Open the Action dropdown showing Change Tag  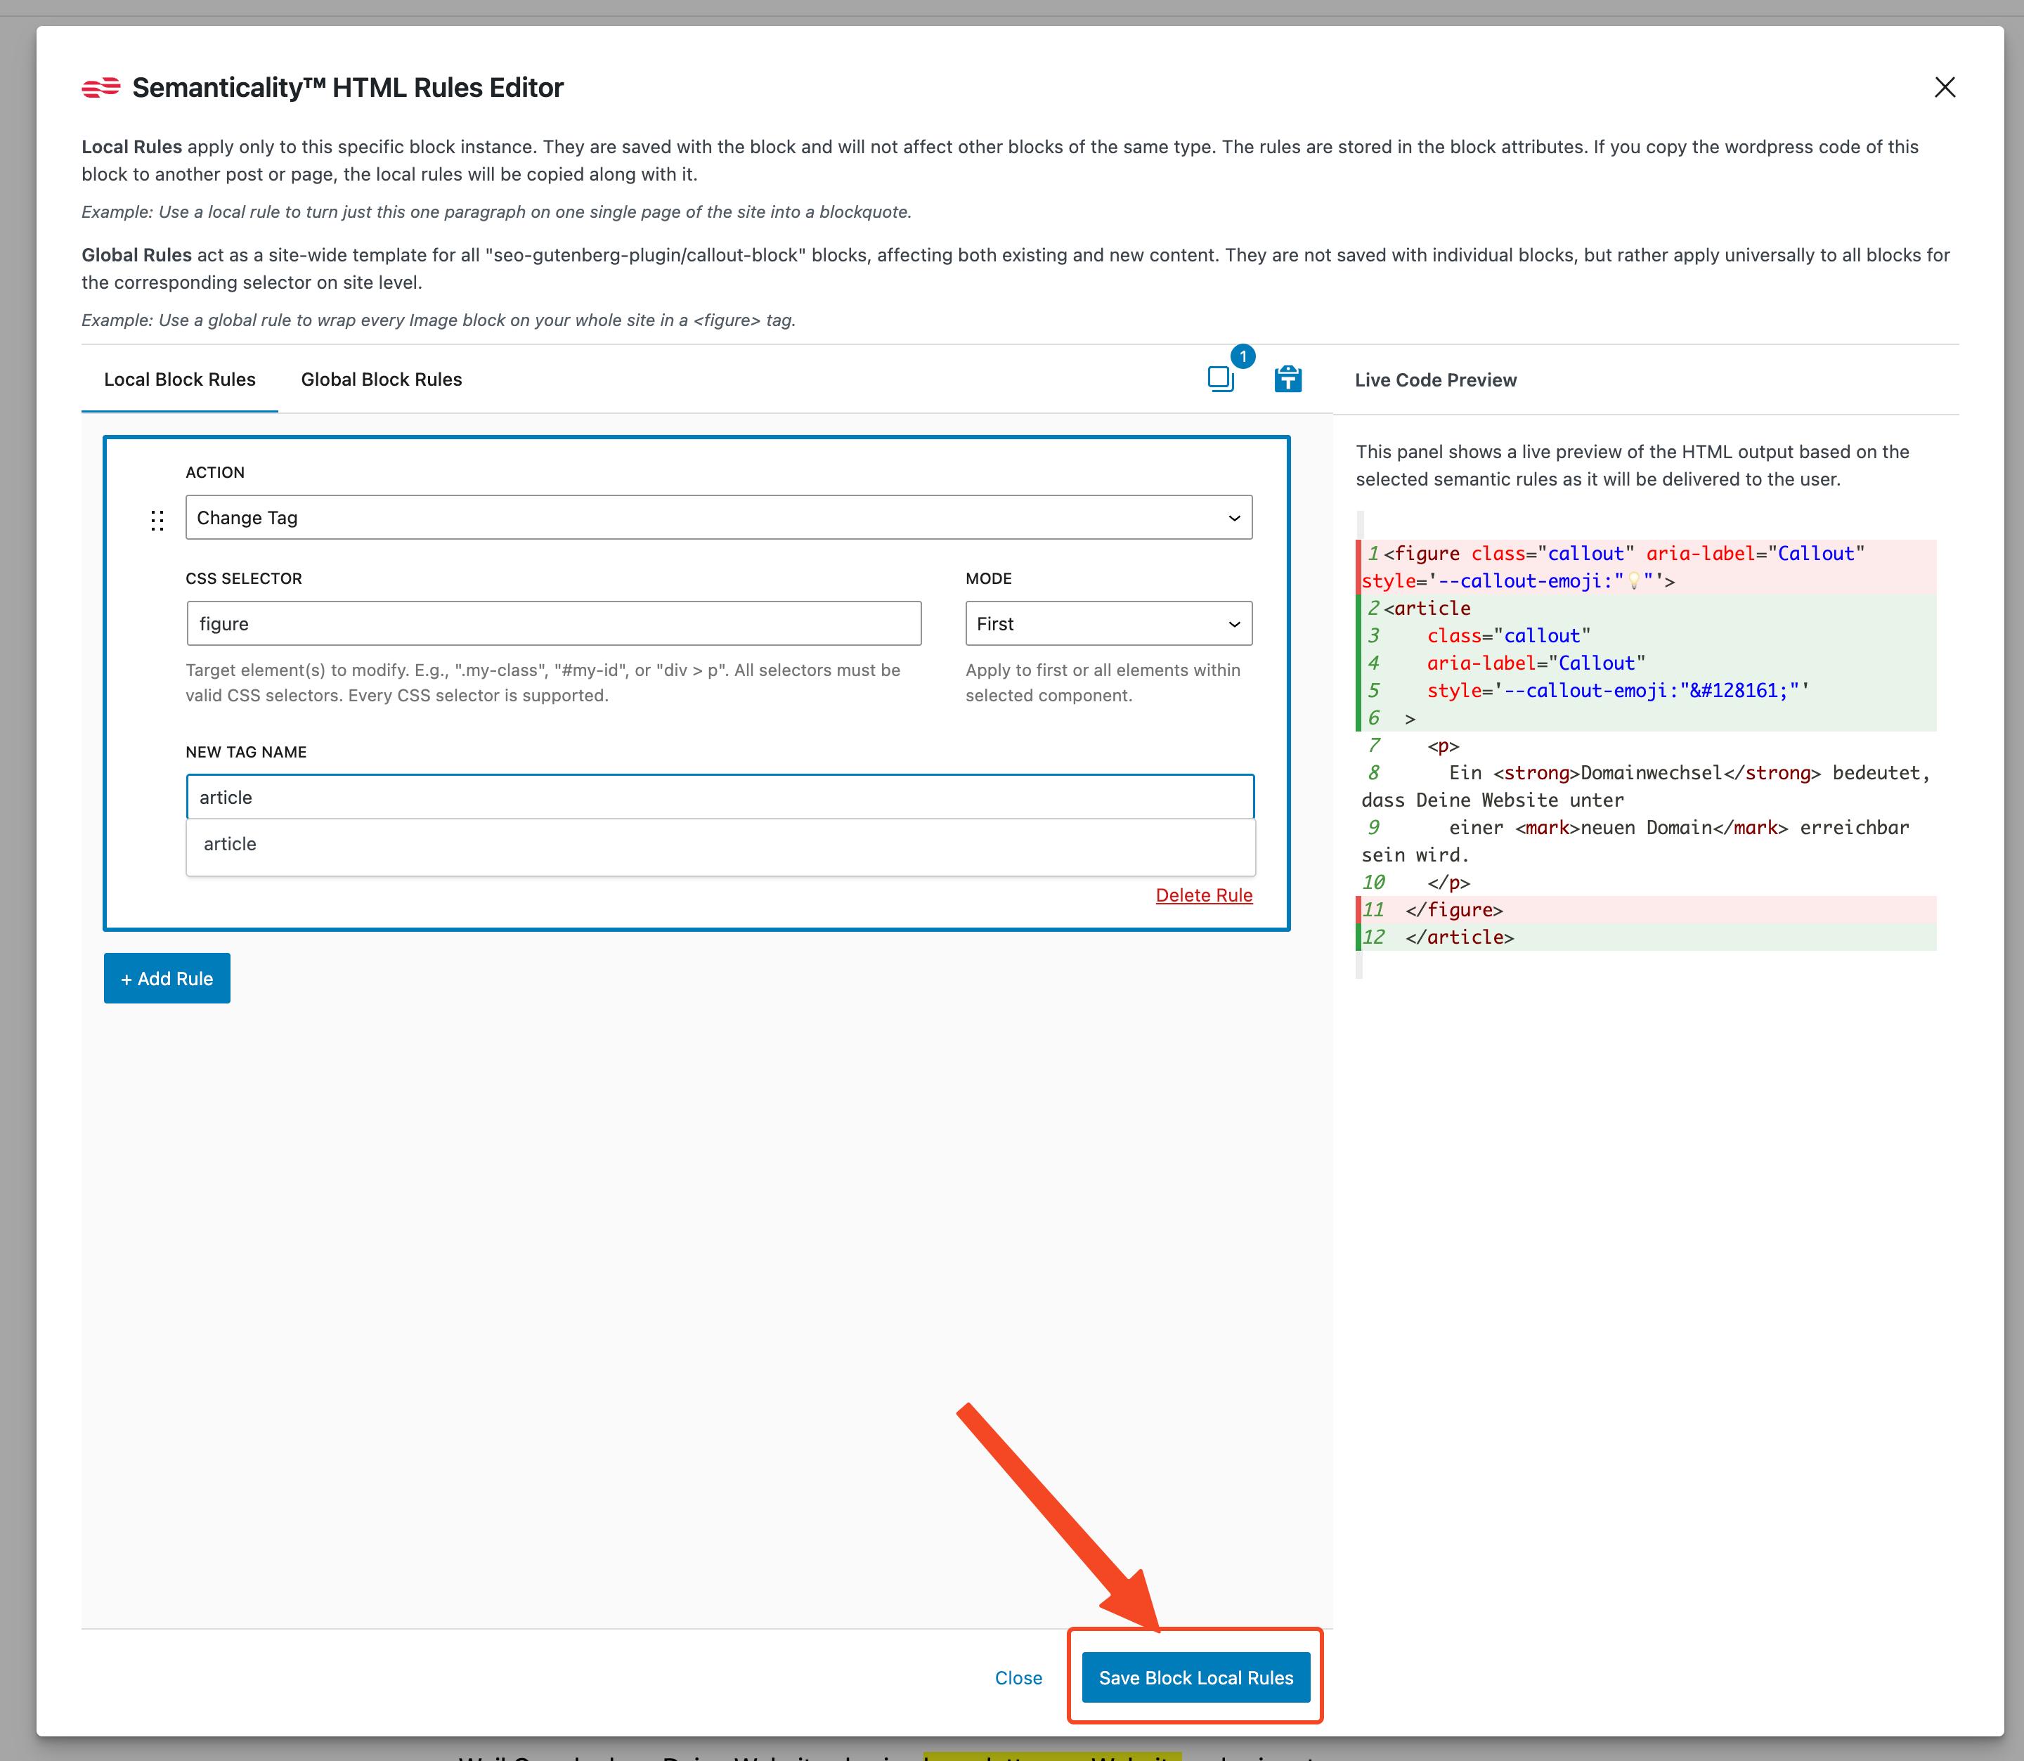pos(718,518)
